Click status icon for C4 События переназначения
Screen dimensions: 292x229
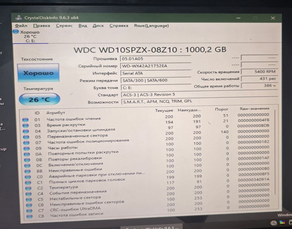28,194
